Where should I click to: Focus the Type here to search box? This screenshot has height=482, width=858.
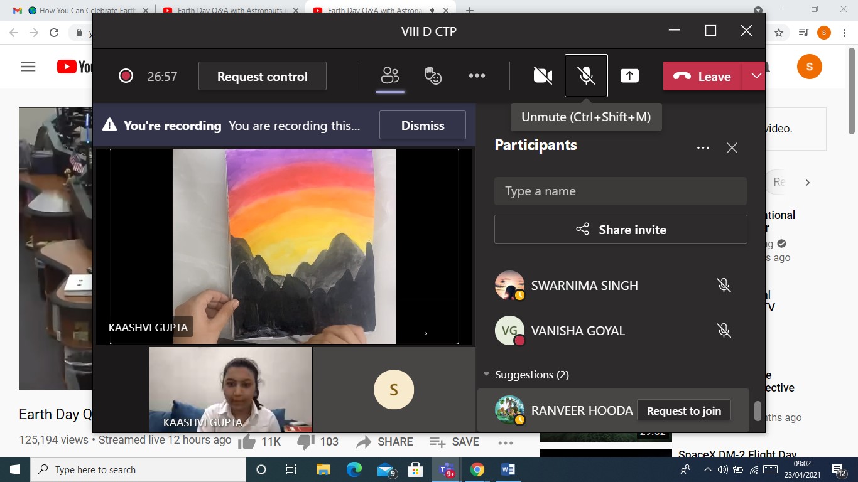(x=138, y=469)
